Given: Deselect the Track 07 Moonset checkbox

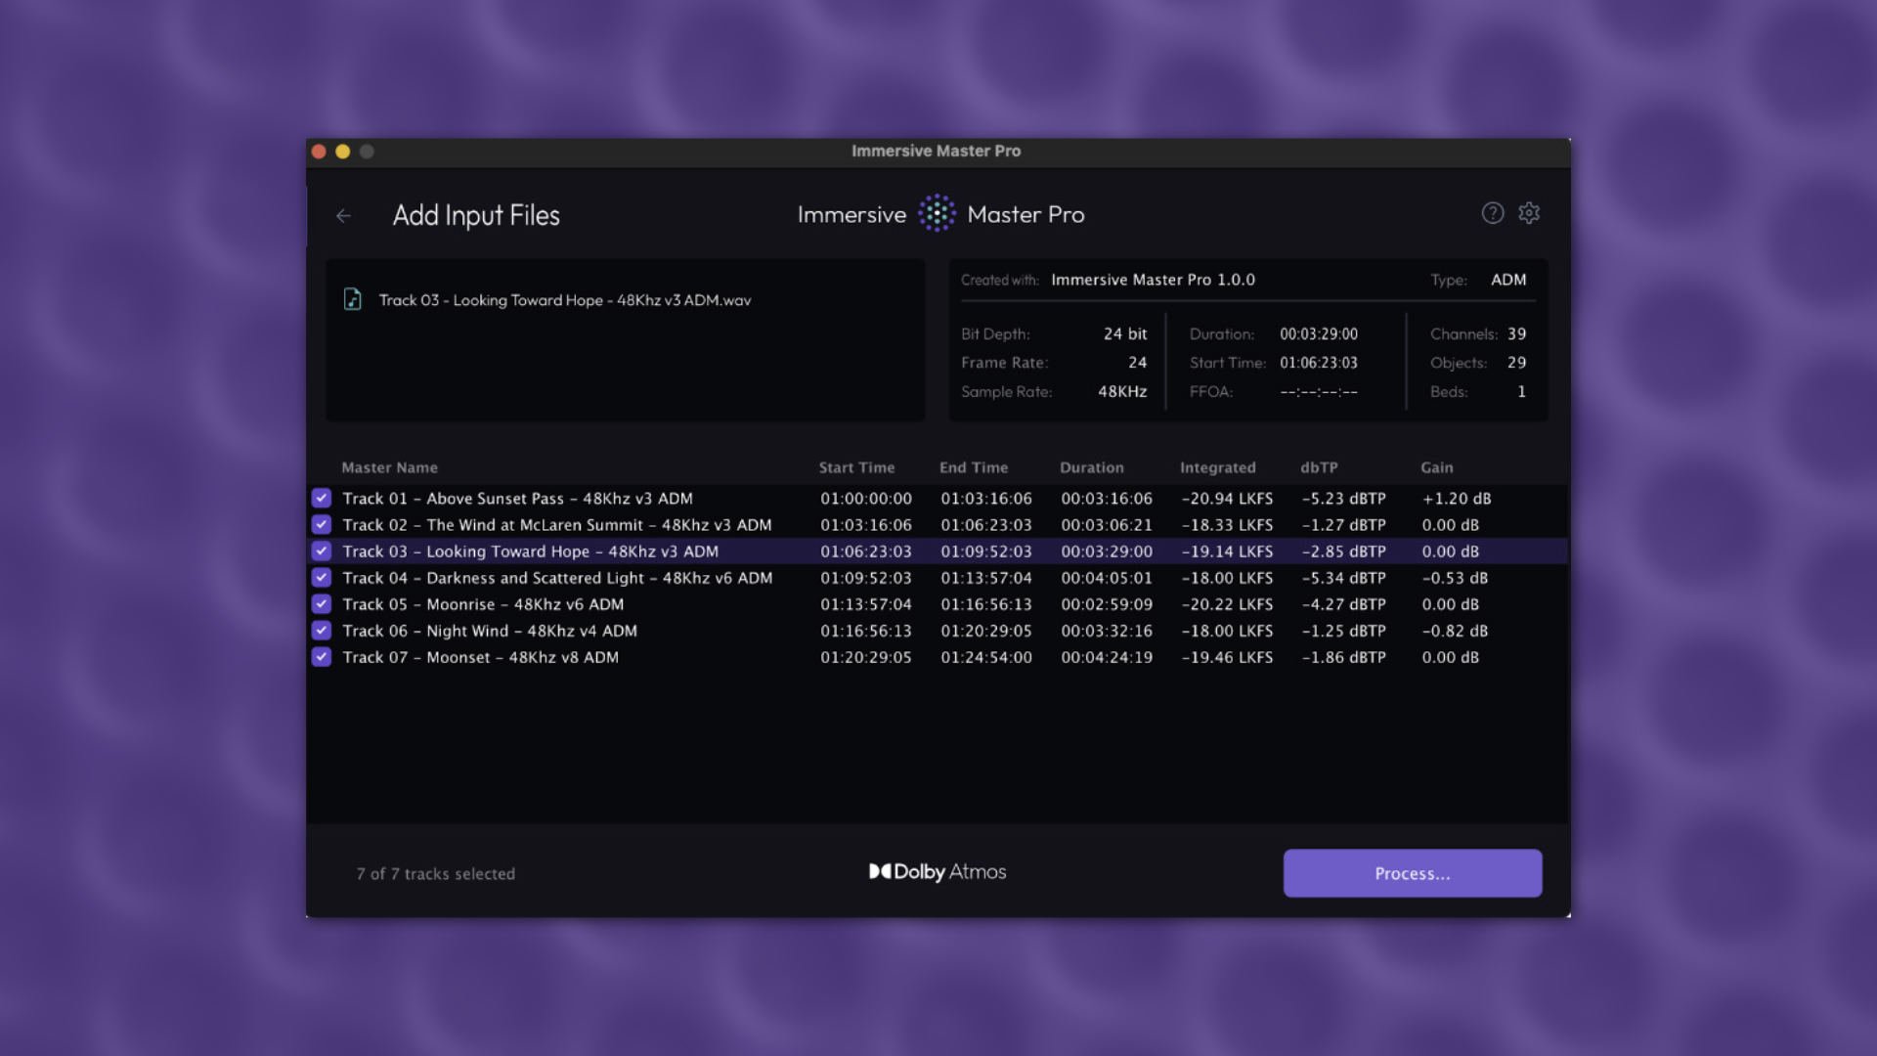Looking at the screenshot, I should click(322, 657).
